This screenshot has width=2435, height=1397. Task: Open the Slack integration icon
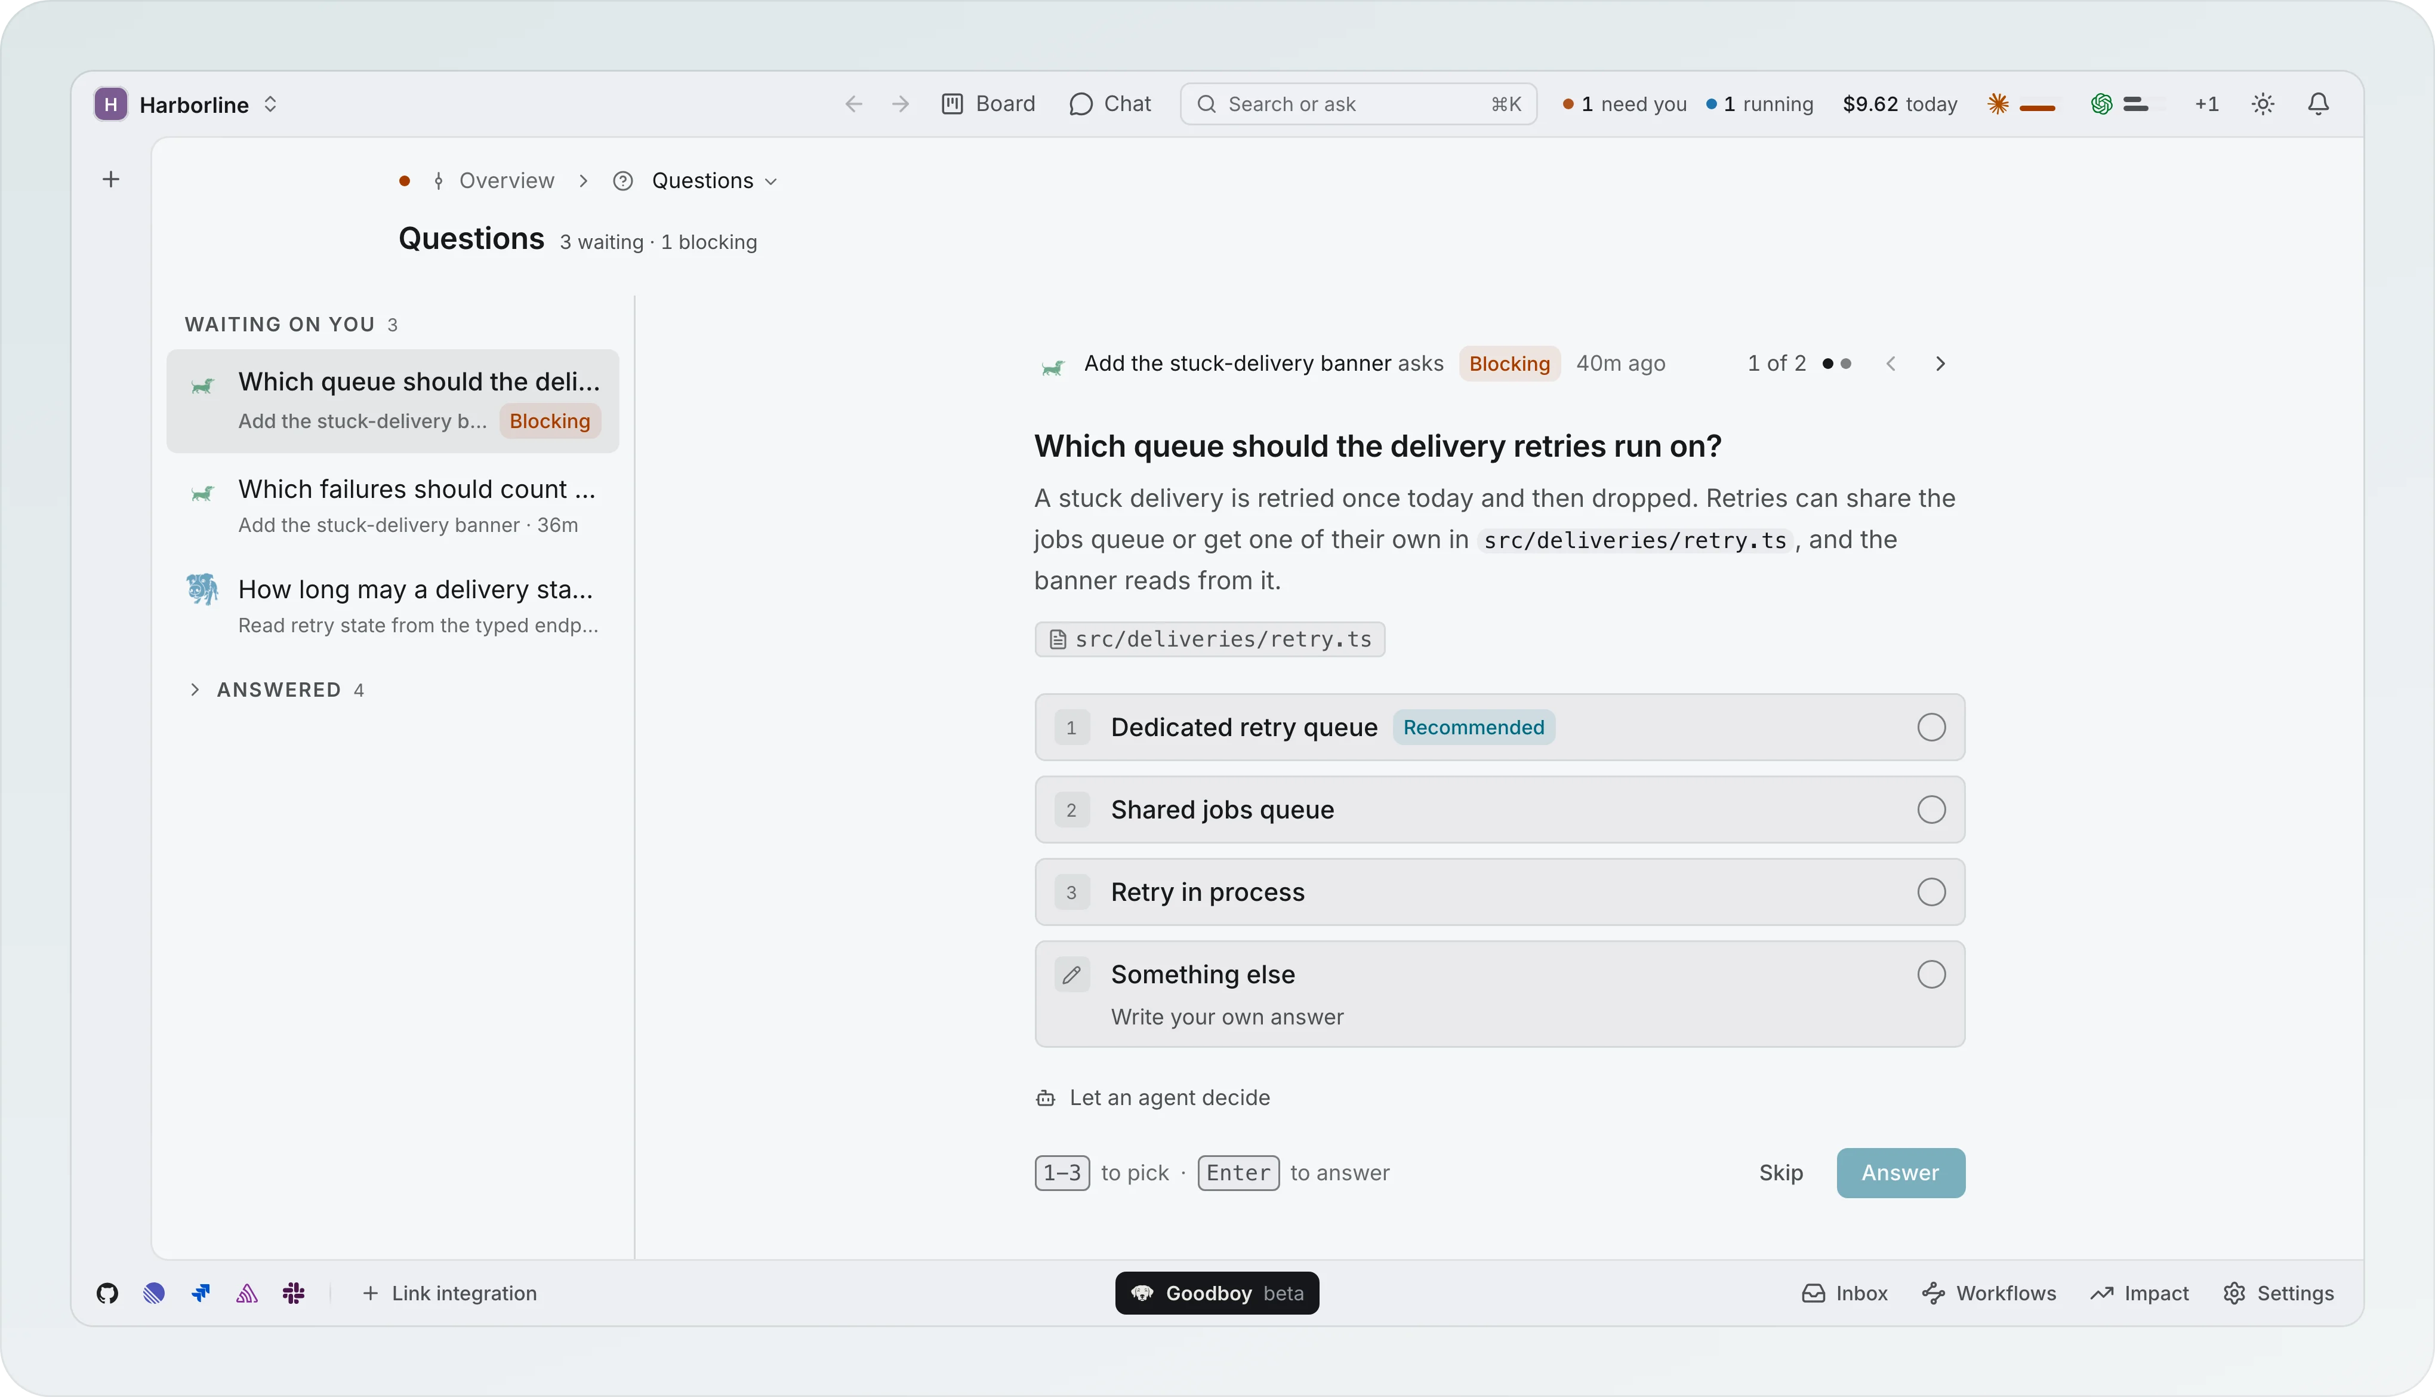pos(294,1293)
